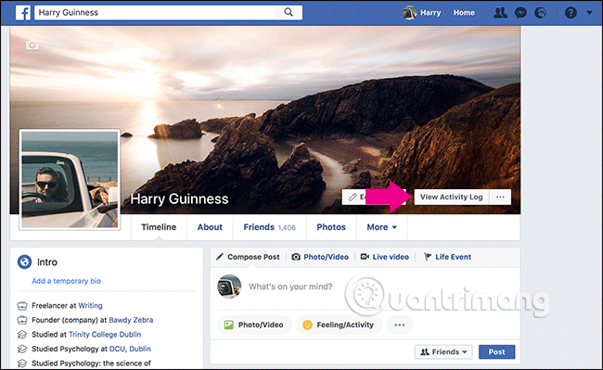Click the Friends count 1,406
Viewport: 603px width, 370px height.
click(x=287, y=227)
